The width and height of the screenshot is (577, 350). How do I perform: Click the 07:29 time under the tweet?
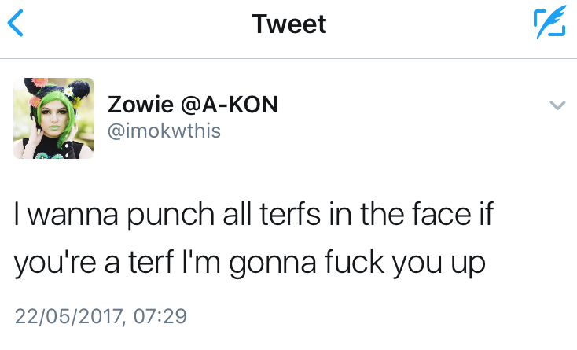tap(160, 316)
